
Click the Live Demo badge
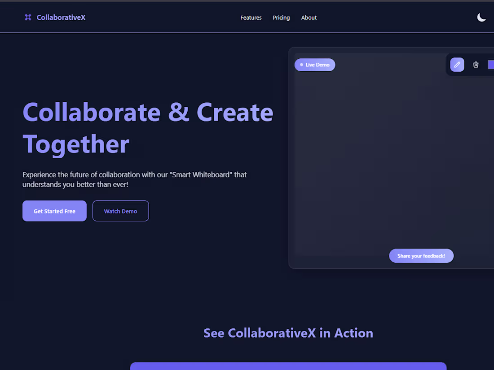click(x=315, y=65)
